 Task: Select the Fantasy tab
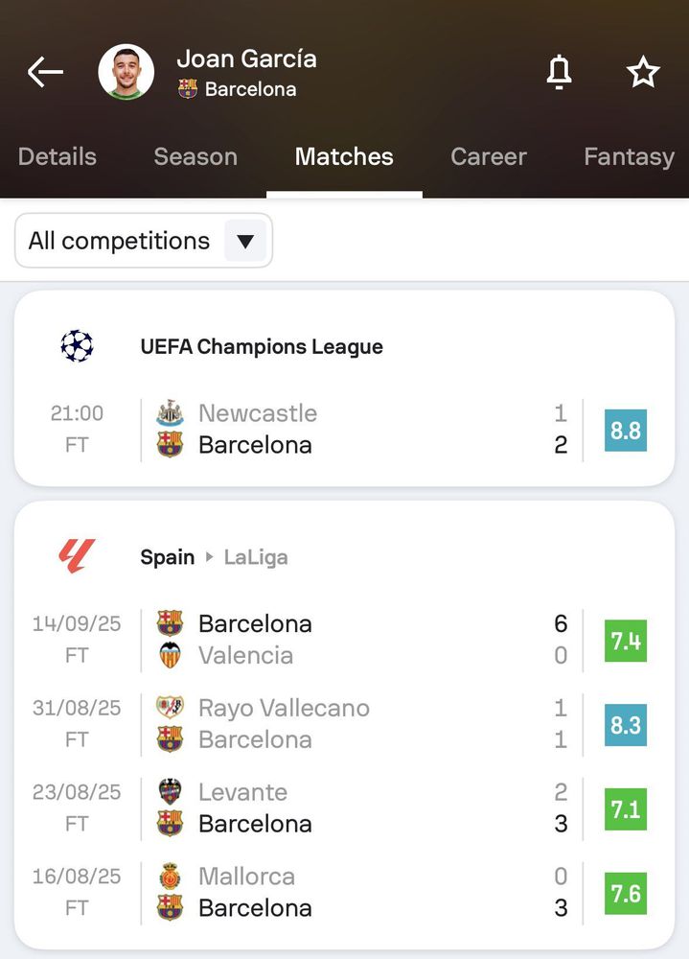click(x=629, y=156)
